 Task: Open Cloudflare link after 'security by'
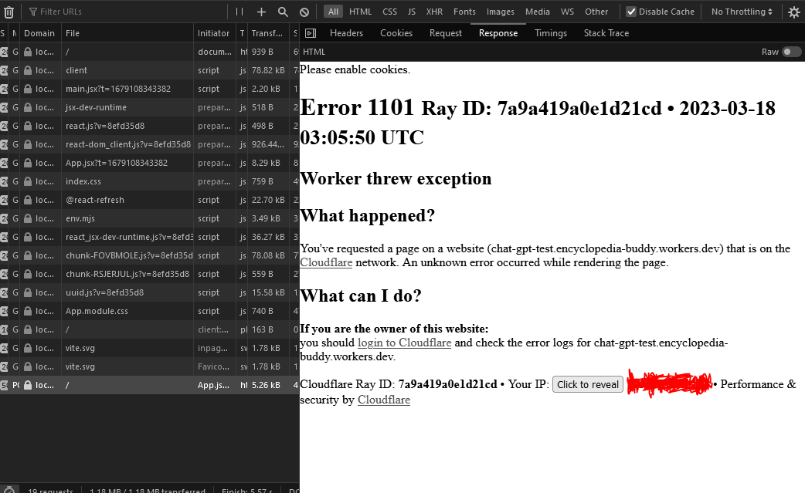click(x=384, y=400)
